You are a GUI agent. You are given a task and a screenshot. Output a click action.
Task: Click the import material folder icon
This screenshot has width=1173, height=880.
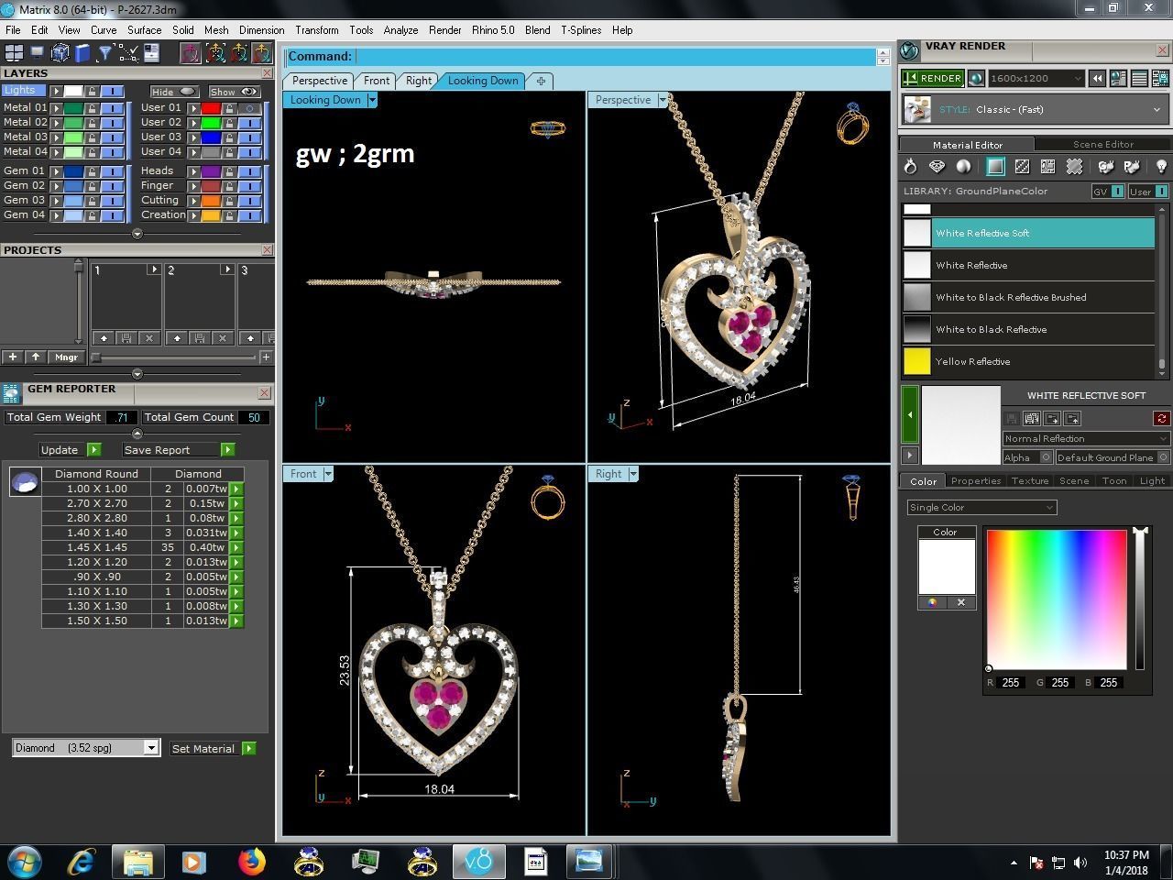(1052, 419)
